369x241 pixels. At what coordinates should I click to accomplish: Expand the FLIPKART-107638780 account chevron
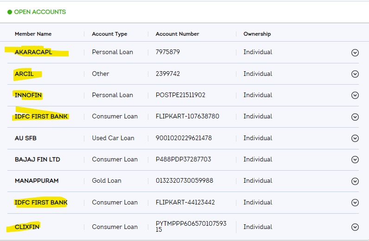coord(355,117)
